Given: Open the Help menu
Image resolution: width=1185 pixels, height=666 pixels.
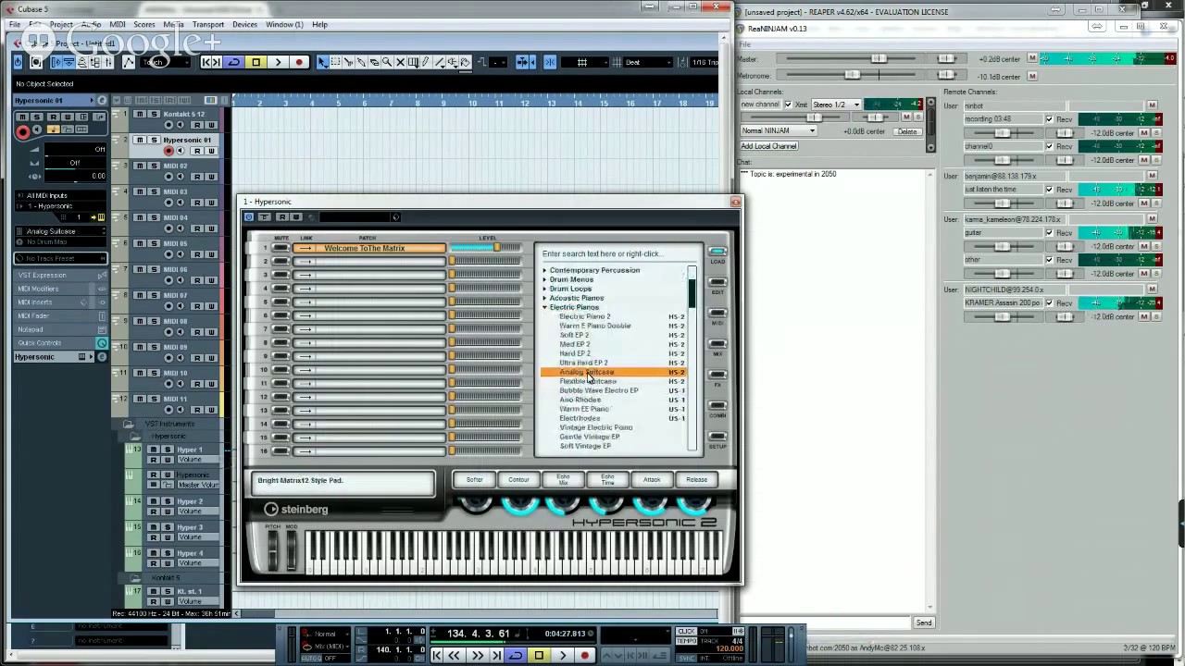Looking at the screenshot, I should click(x=319, y=24).
